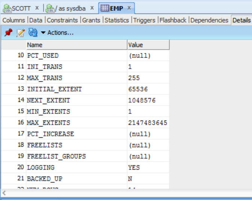Open the Triggers tab
The width and height of the screenshot is (252, 200).
click(144, 20)
